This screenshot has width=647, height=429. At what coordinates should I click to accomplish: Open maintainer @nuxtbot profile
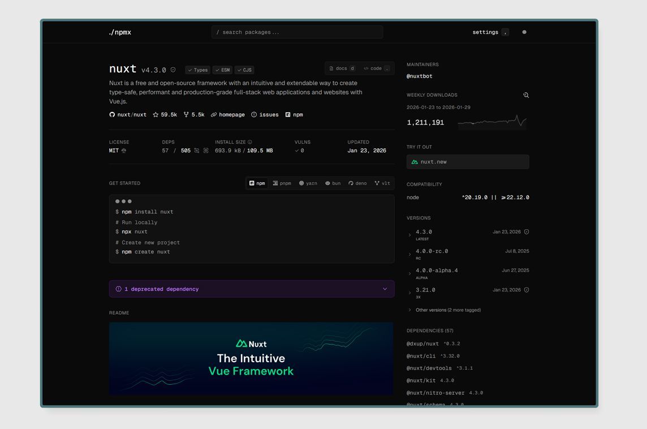pyautogui.click(x=420, y=76)
